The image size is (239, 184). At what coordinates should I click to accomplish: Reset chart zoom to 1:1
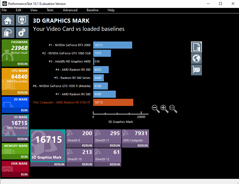173,108
